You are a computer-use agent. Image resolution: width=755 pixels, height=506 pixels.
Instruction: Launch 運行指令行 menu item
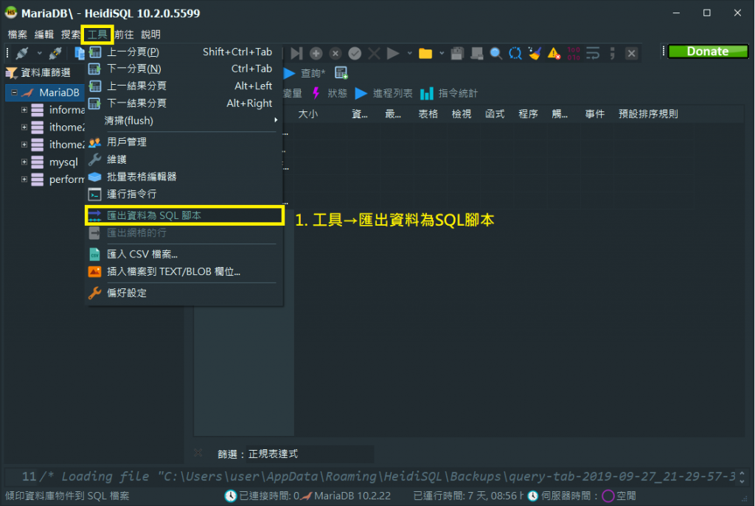pos(183,194)
